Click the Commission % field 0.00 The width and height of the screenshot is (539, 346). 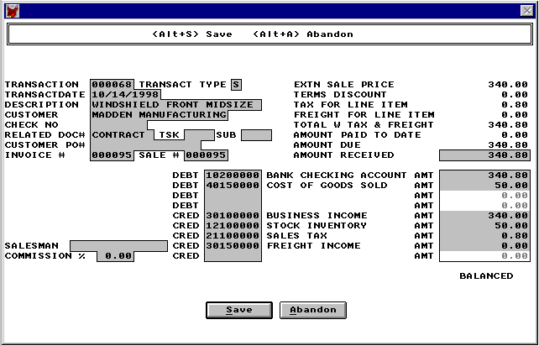[116, 256]
